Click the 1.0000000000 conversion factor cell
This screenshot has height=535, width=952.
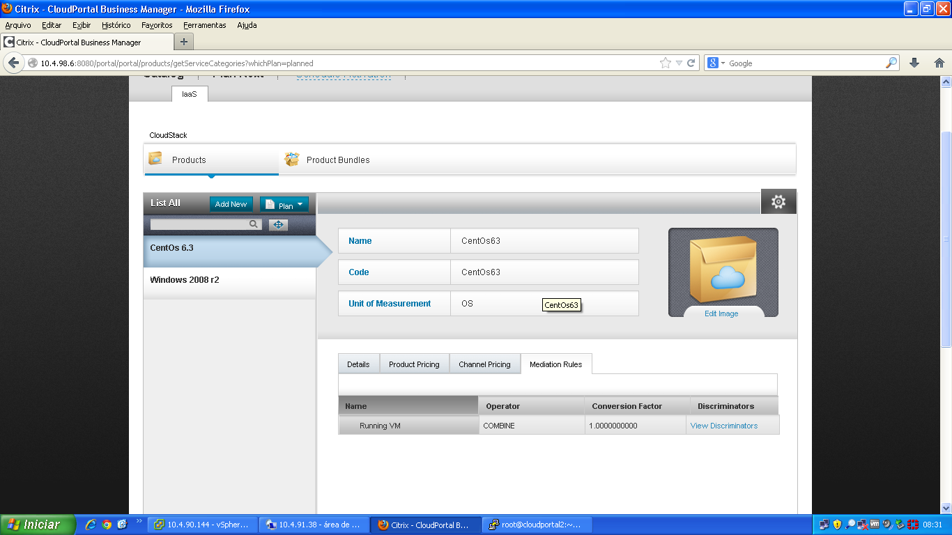pos(636,426)
